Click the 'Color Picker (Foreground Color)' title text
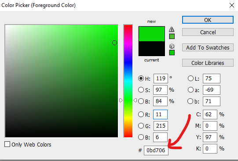238x161 pixels. pos(38,5)
